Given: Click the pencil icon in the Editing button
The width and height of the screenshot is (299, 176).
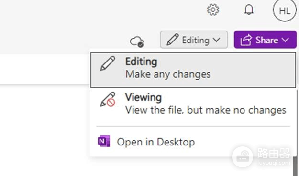Looking at the screenshot, I should pyautogui.click(x=173, y=40).
